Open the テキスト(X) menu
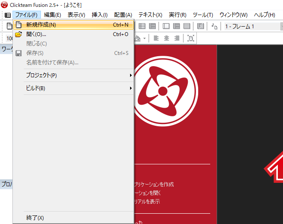Screen dimensions: 283x224 pyautogui.click(x=150, y=15)
